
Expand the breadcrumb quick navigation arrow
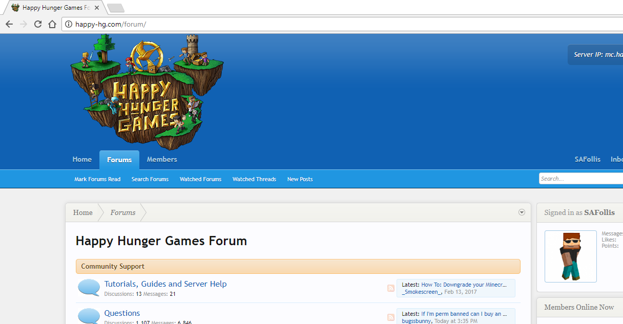click(522, 212)
